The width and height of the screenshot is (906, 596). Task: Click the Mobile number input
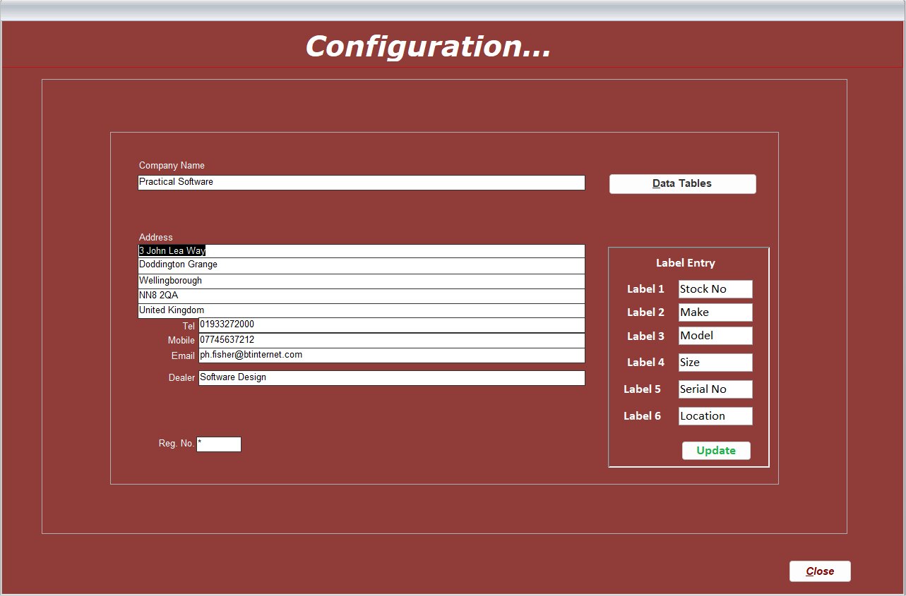pyautogui.click(x=391, y=340)
